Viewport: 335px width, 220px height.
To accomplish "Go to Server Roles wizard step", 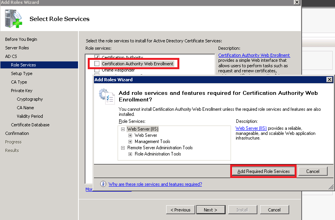I will [x=17, y=48].
